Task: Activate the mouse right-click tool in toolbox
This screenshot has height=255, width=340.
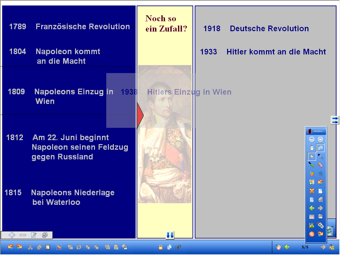Action: (x=311, y=148)
